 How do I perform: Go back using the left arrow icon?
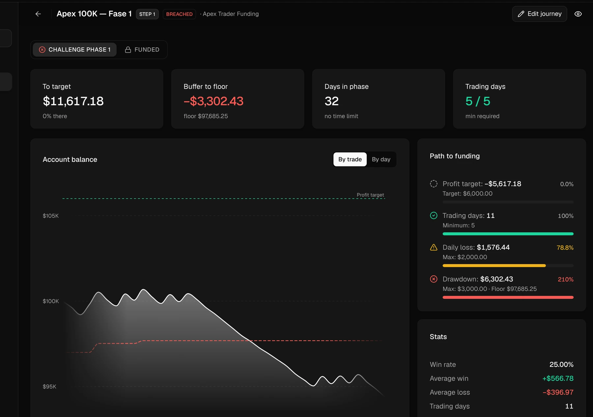pyautogui.click(x=38, y=14)
